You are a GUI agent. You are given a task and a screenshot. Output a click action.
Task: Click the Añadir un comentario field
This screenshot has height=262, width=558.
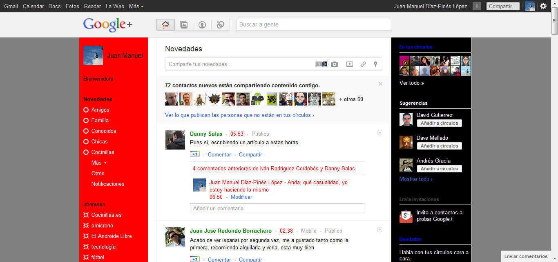pyautogui.click(x=277, y=208)
